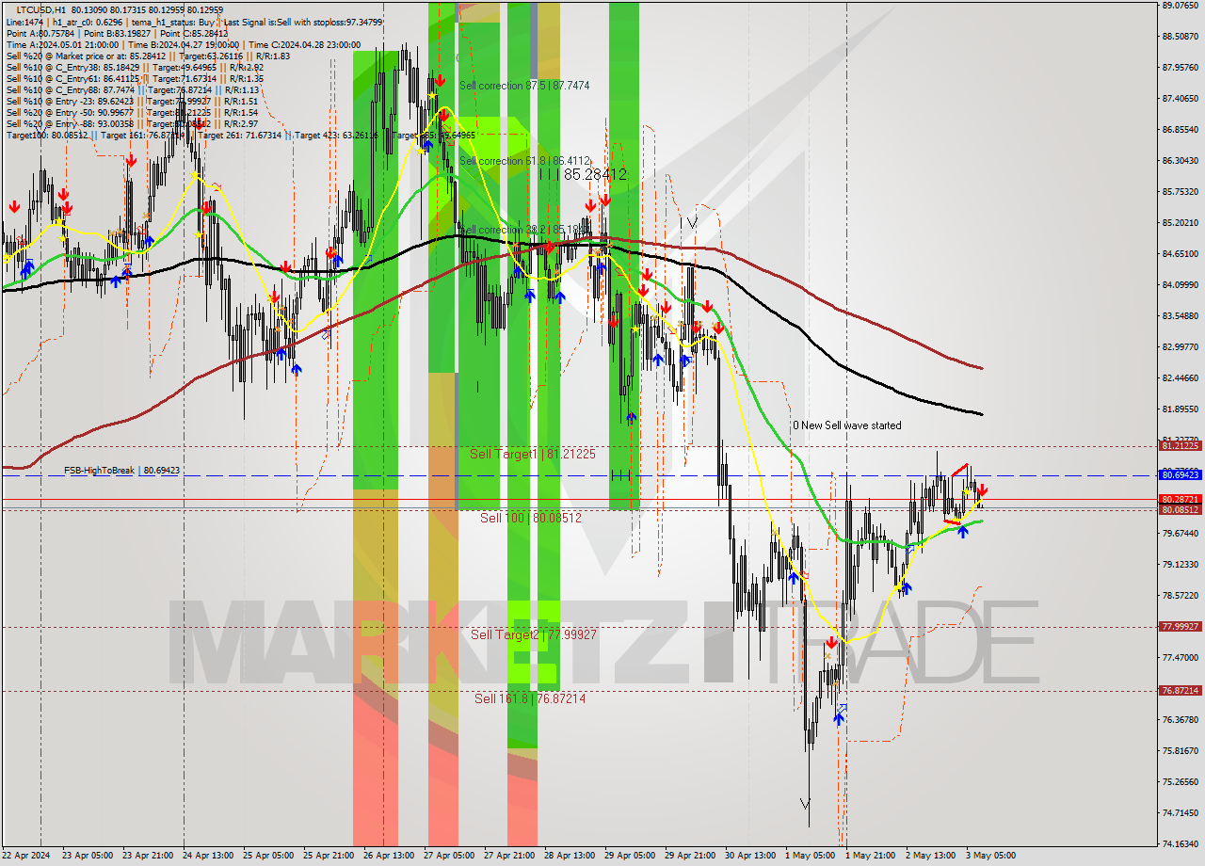Click '28 Apr 13:00' on the time axis
The height and width of the screenshot is (866, 1205).
[x=569, y=856]
